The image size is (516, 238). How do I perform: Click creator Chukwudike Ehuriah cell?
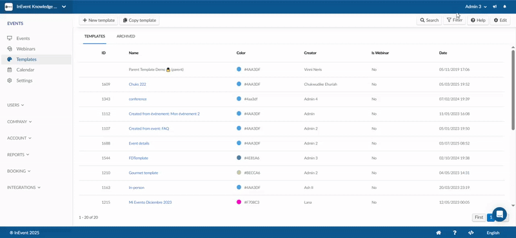[x=321, y=84]
